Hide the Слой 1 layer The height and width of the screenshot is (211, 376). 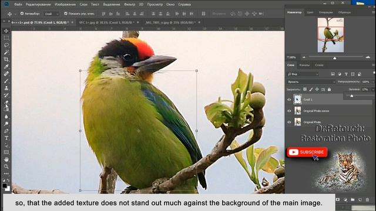tap(289, 100)
